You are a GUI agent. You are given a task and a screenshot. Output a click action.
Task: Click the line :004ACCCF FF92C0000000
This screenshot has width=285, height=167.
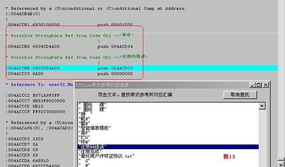pyautogui.click(x=36, y=112)
